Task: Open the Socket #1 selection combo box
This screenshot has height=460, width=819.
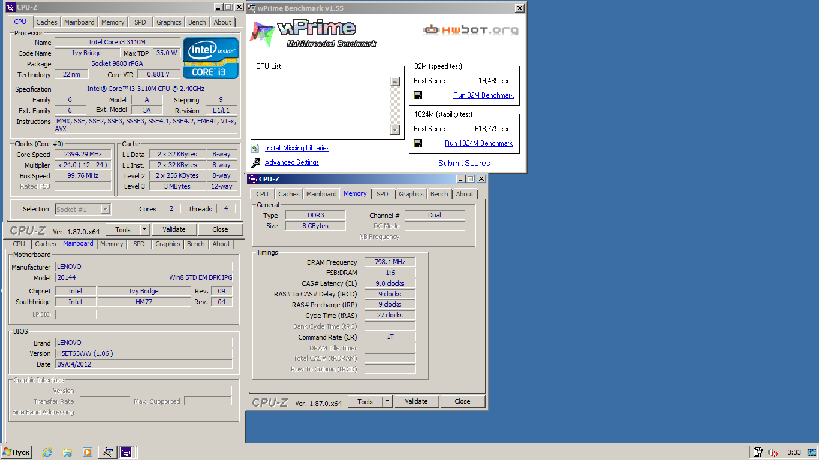Action: (83, 210)
